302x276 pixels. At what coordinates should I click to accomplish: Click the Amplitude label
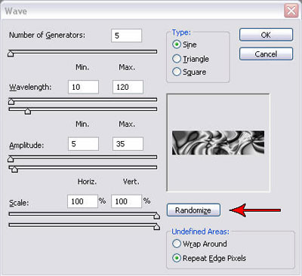[26, 145]
